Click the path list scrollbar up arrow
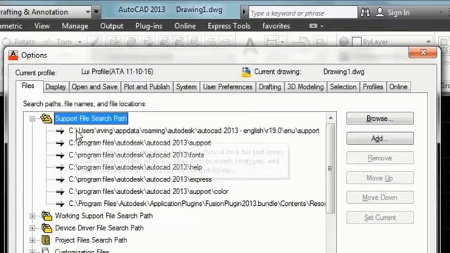The height and width of the screenshot is (253, 450). pyautogui.click(x=330, y=118)
